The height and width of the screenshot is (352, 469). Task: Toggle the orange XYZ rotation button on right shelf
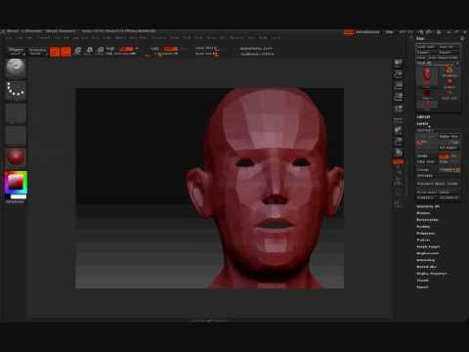click(x=398, y=162)
